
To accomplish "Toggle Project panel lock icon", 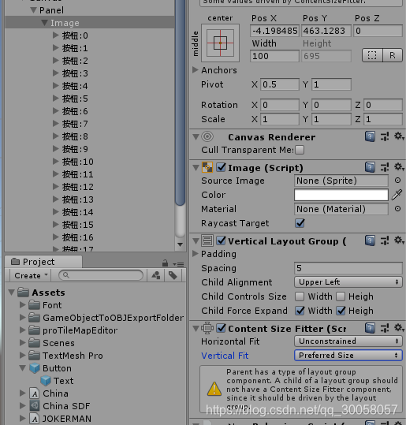I will click(165, 263).
